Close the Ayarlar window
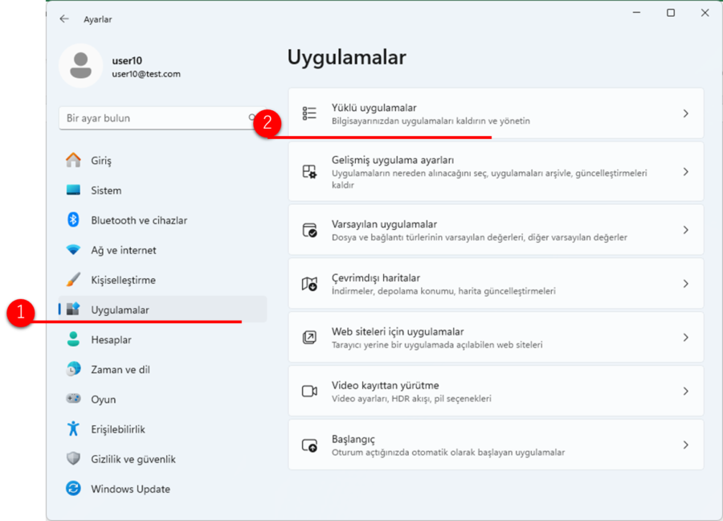 click(x=705, y=12)
